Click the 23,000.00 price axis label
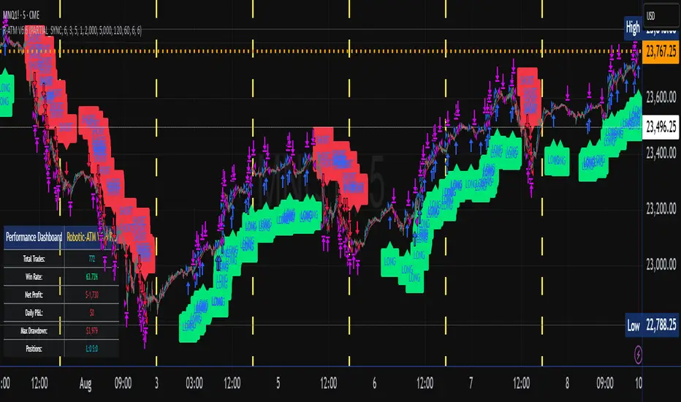Image resolution: width=681 pixels, height=402 pixels. 661,265
